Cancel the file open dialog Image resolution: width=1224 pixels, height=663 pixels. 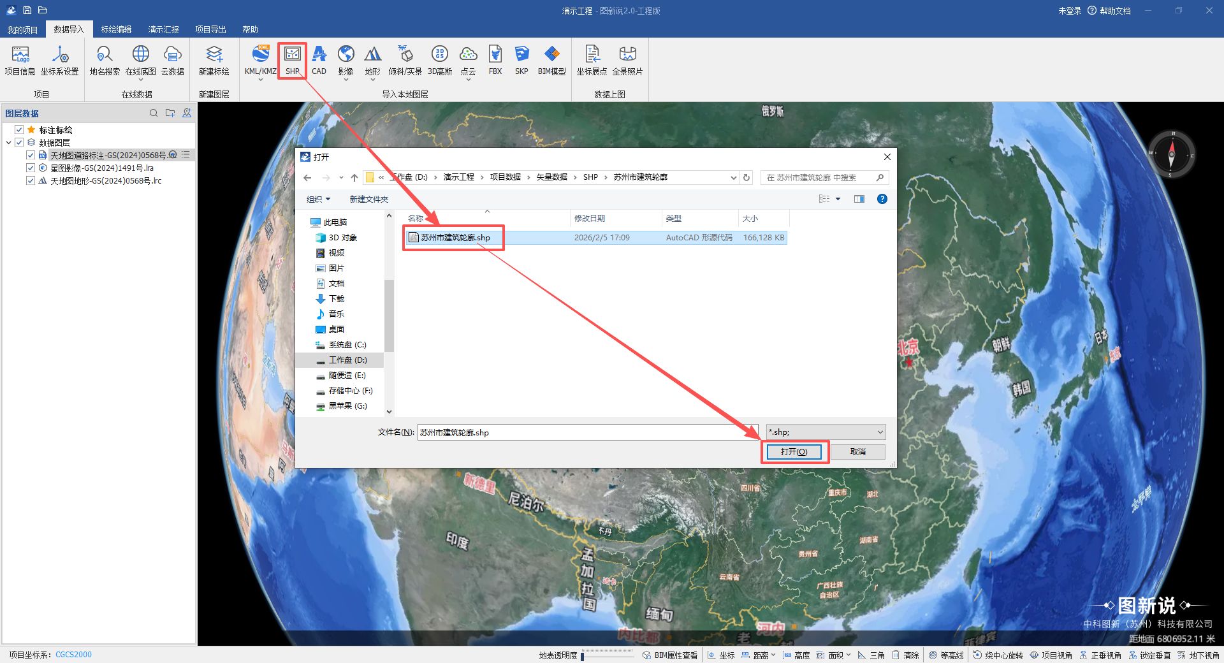click(858, 452)
